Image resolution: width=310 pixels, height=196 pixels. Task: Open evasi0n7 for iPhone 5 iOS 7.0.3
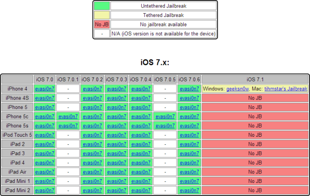click(116, 107)
